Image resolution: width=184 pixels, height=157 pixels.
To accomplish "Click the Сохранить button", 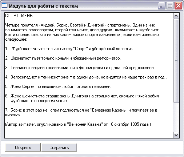I will [59, 147].
